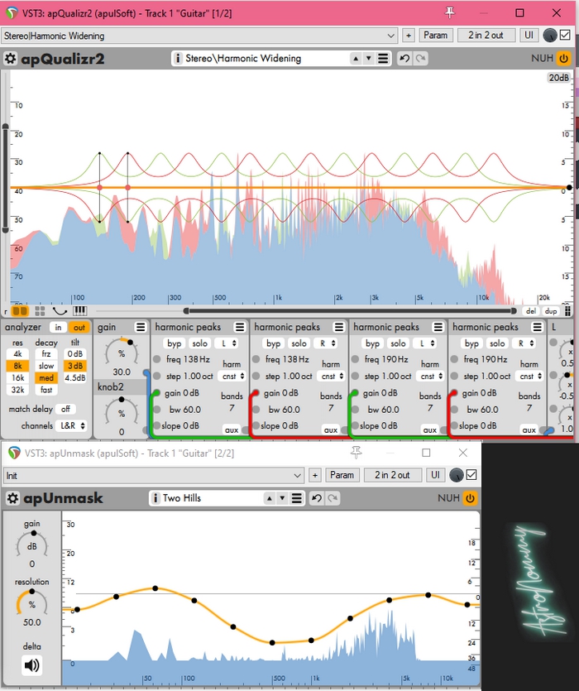Click the apUnmask power bypass icon
The image size is (579, 691).
470,498
